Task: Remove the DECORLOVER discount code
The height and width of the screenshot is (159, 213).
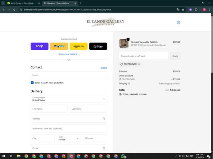Action: [x=139, y=64]
